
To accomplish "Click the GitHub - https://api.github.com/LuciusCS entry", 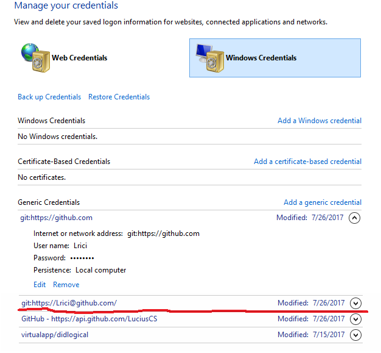I will (x=89, y=319).
